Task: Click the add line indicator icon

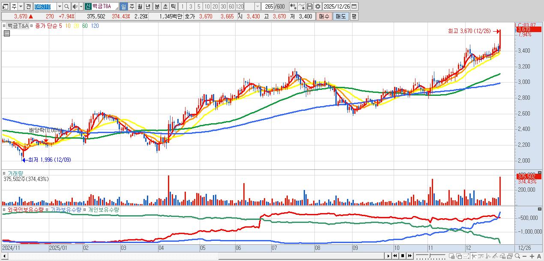Action: 302,6
